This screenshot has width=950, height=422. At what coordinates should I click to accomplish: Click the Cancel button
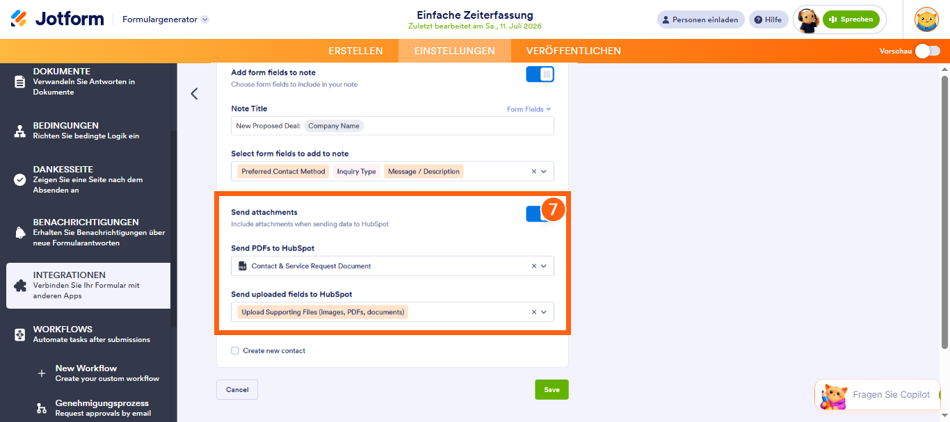(237, 389)
